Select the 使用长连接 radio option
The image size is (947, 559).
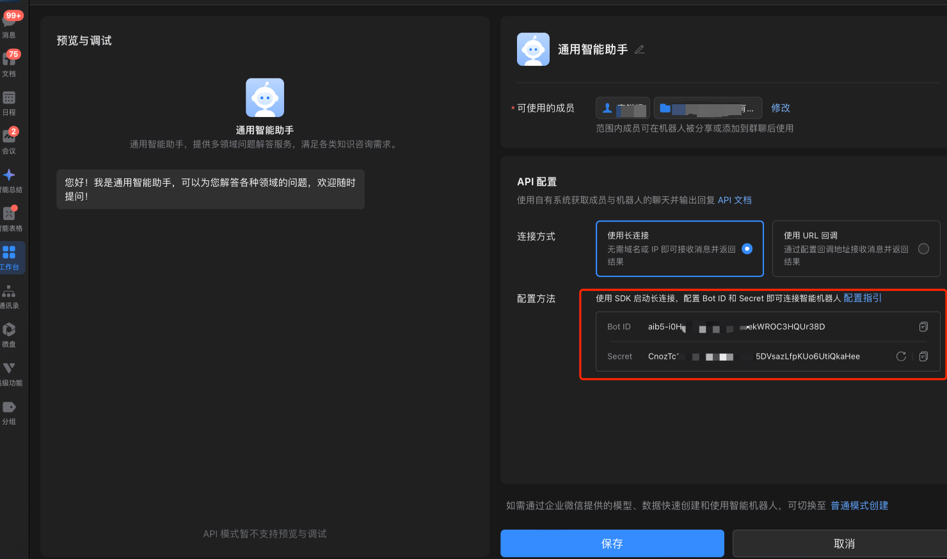(x=747, y=249)
